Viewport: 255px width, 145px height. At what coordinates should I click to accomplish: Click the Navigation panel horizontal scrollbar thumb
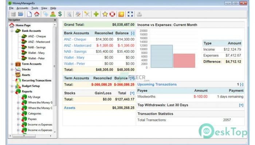24,136
